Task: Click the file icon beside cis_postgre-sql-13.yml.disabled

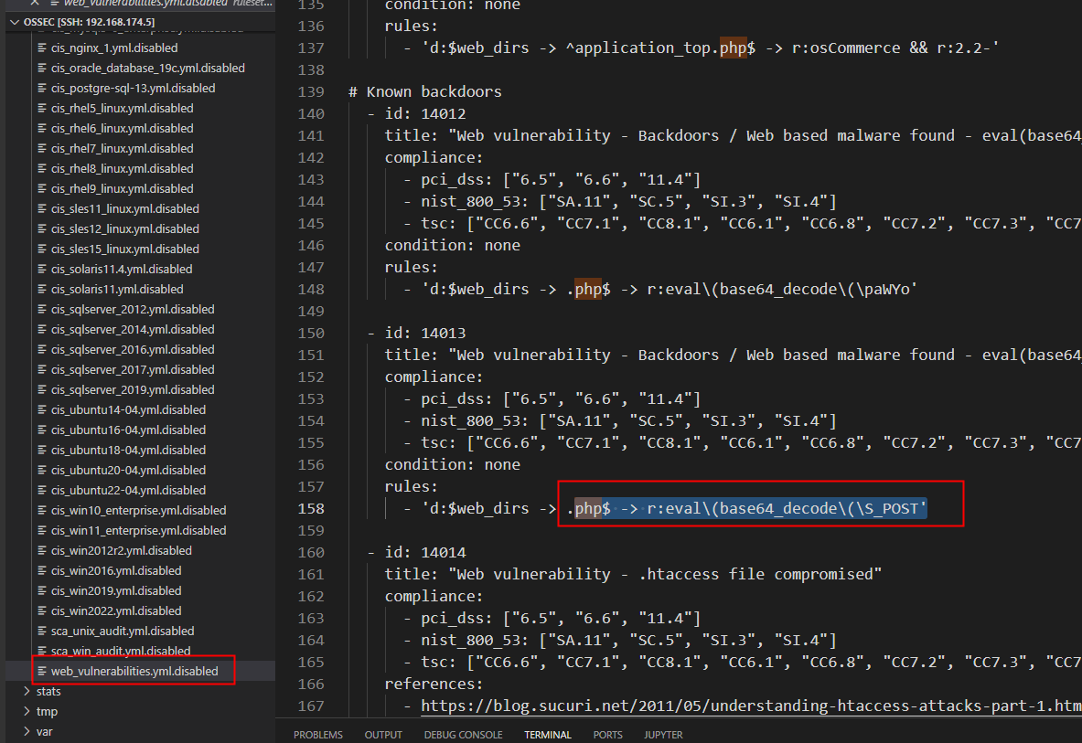Action: click(42, 88)
